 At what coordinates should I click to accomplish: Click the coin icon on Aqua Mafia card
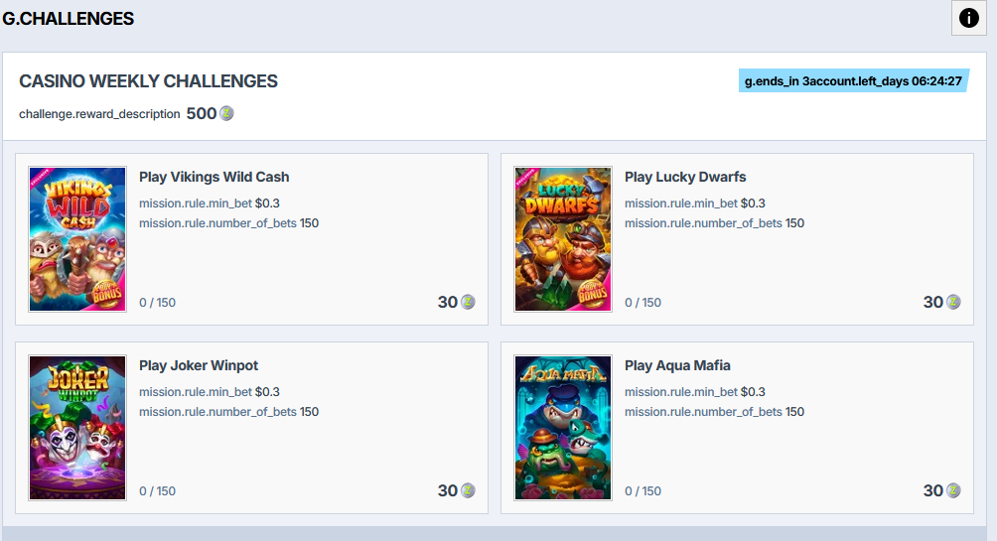tap(953, 490)
